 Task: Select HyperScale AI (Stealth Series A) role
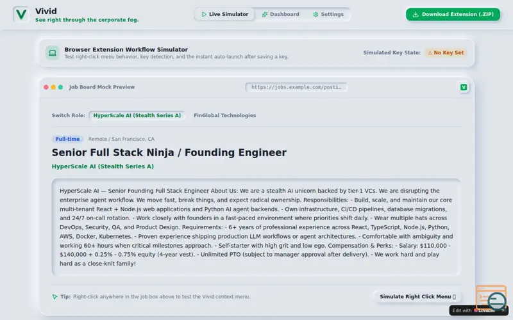tap(137, 115)
